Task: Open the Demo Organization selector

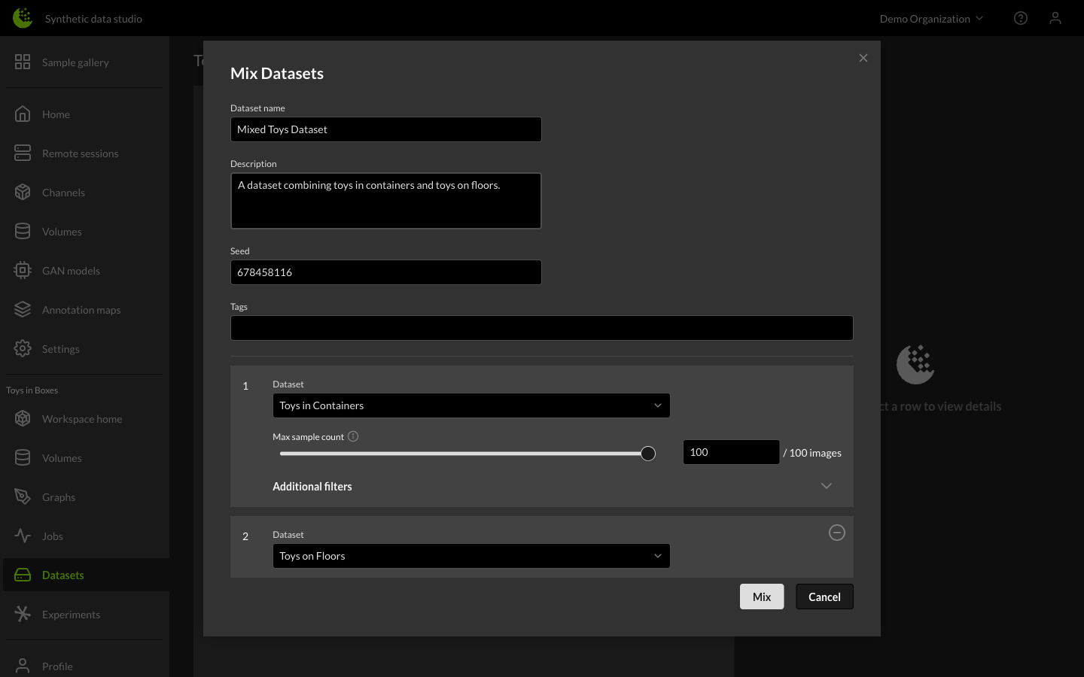Action: click(931, 18)
